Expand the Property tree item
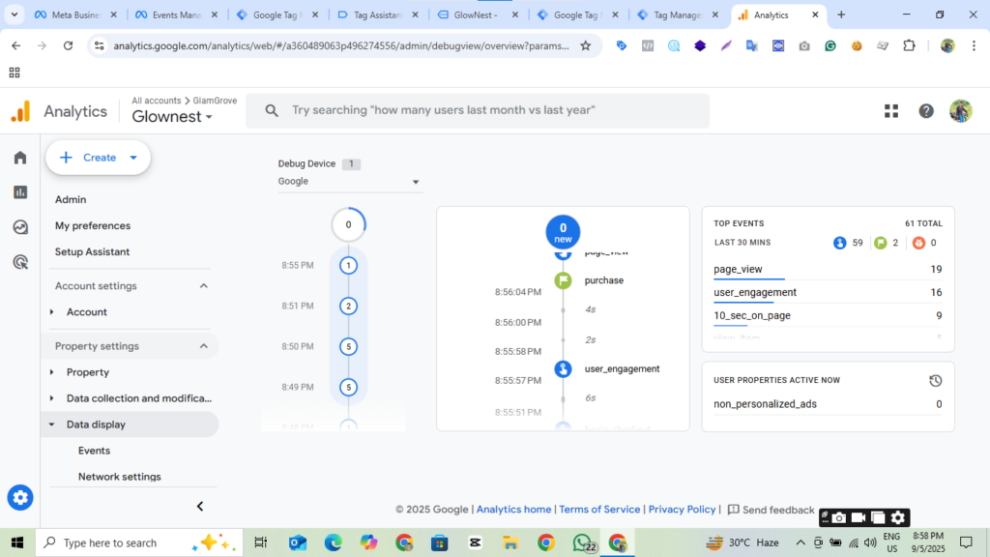Viewport: 990px width, 557px height. pos(52,372)
